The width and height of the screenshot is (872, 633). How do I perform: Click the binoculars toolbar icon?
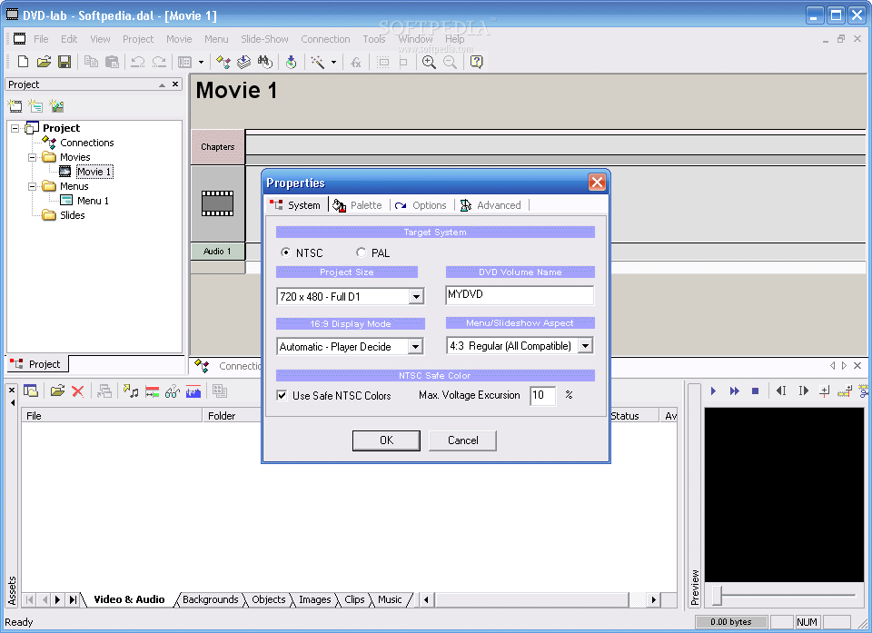pos(265,62)
